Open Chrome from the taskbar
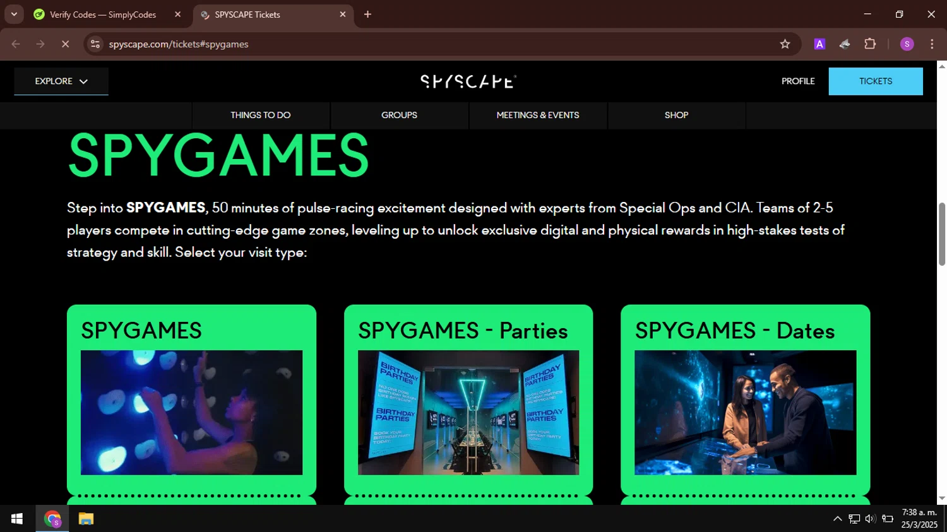The height and width of the screenshot is (532, 947). (x=52, y=519)
